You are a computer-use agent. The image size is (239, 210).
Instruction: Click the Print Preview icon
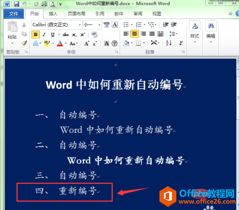click(52, 4)
